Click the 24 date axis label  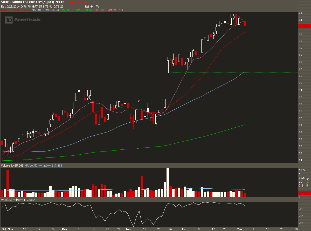[53, 229]
